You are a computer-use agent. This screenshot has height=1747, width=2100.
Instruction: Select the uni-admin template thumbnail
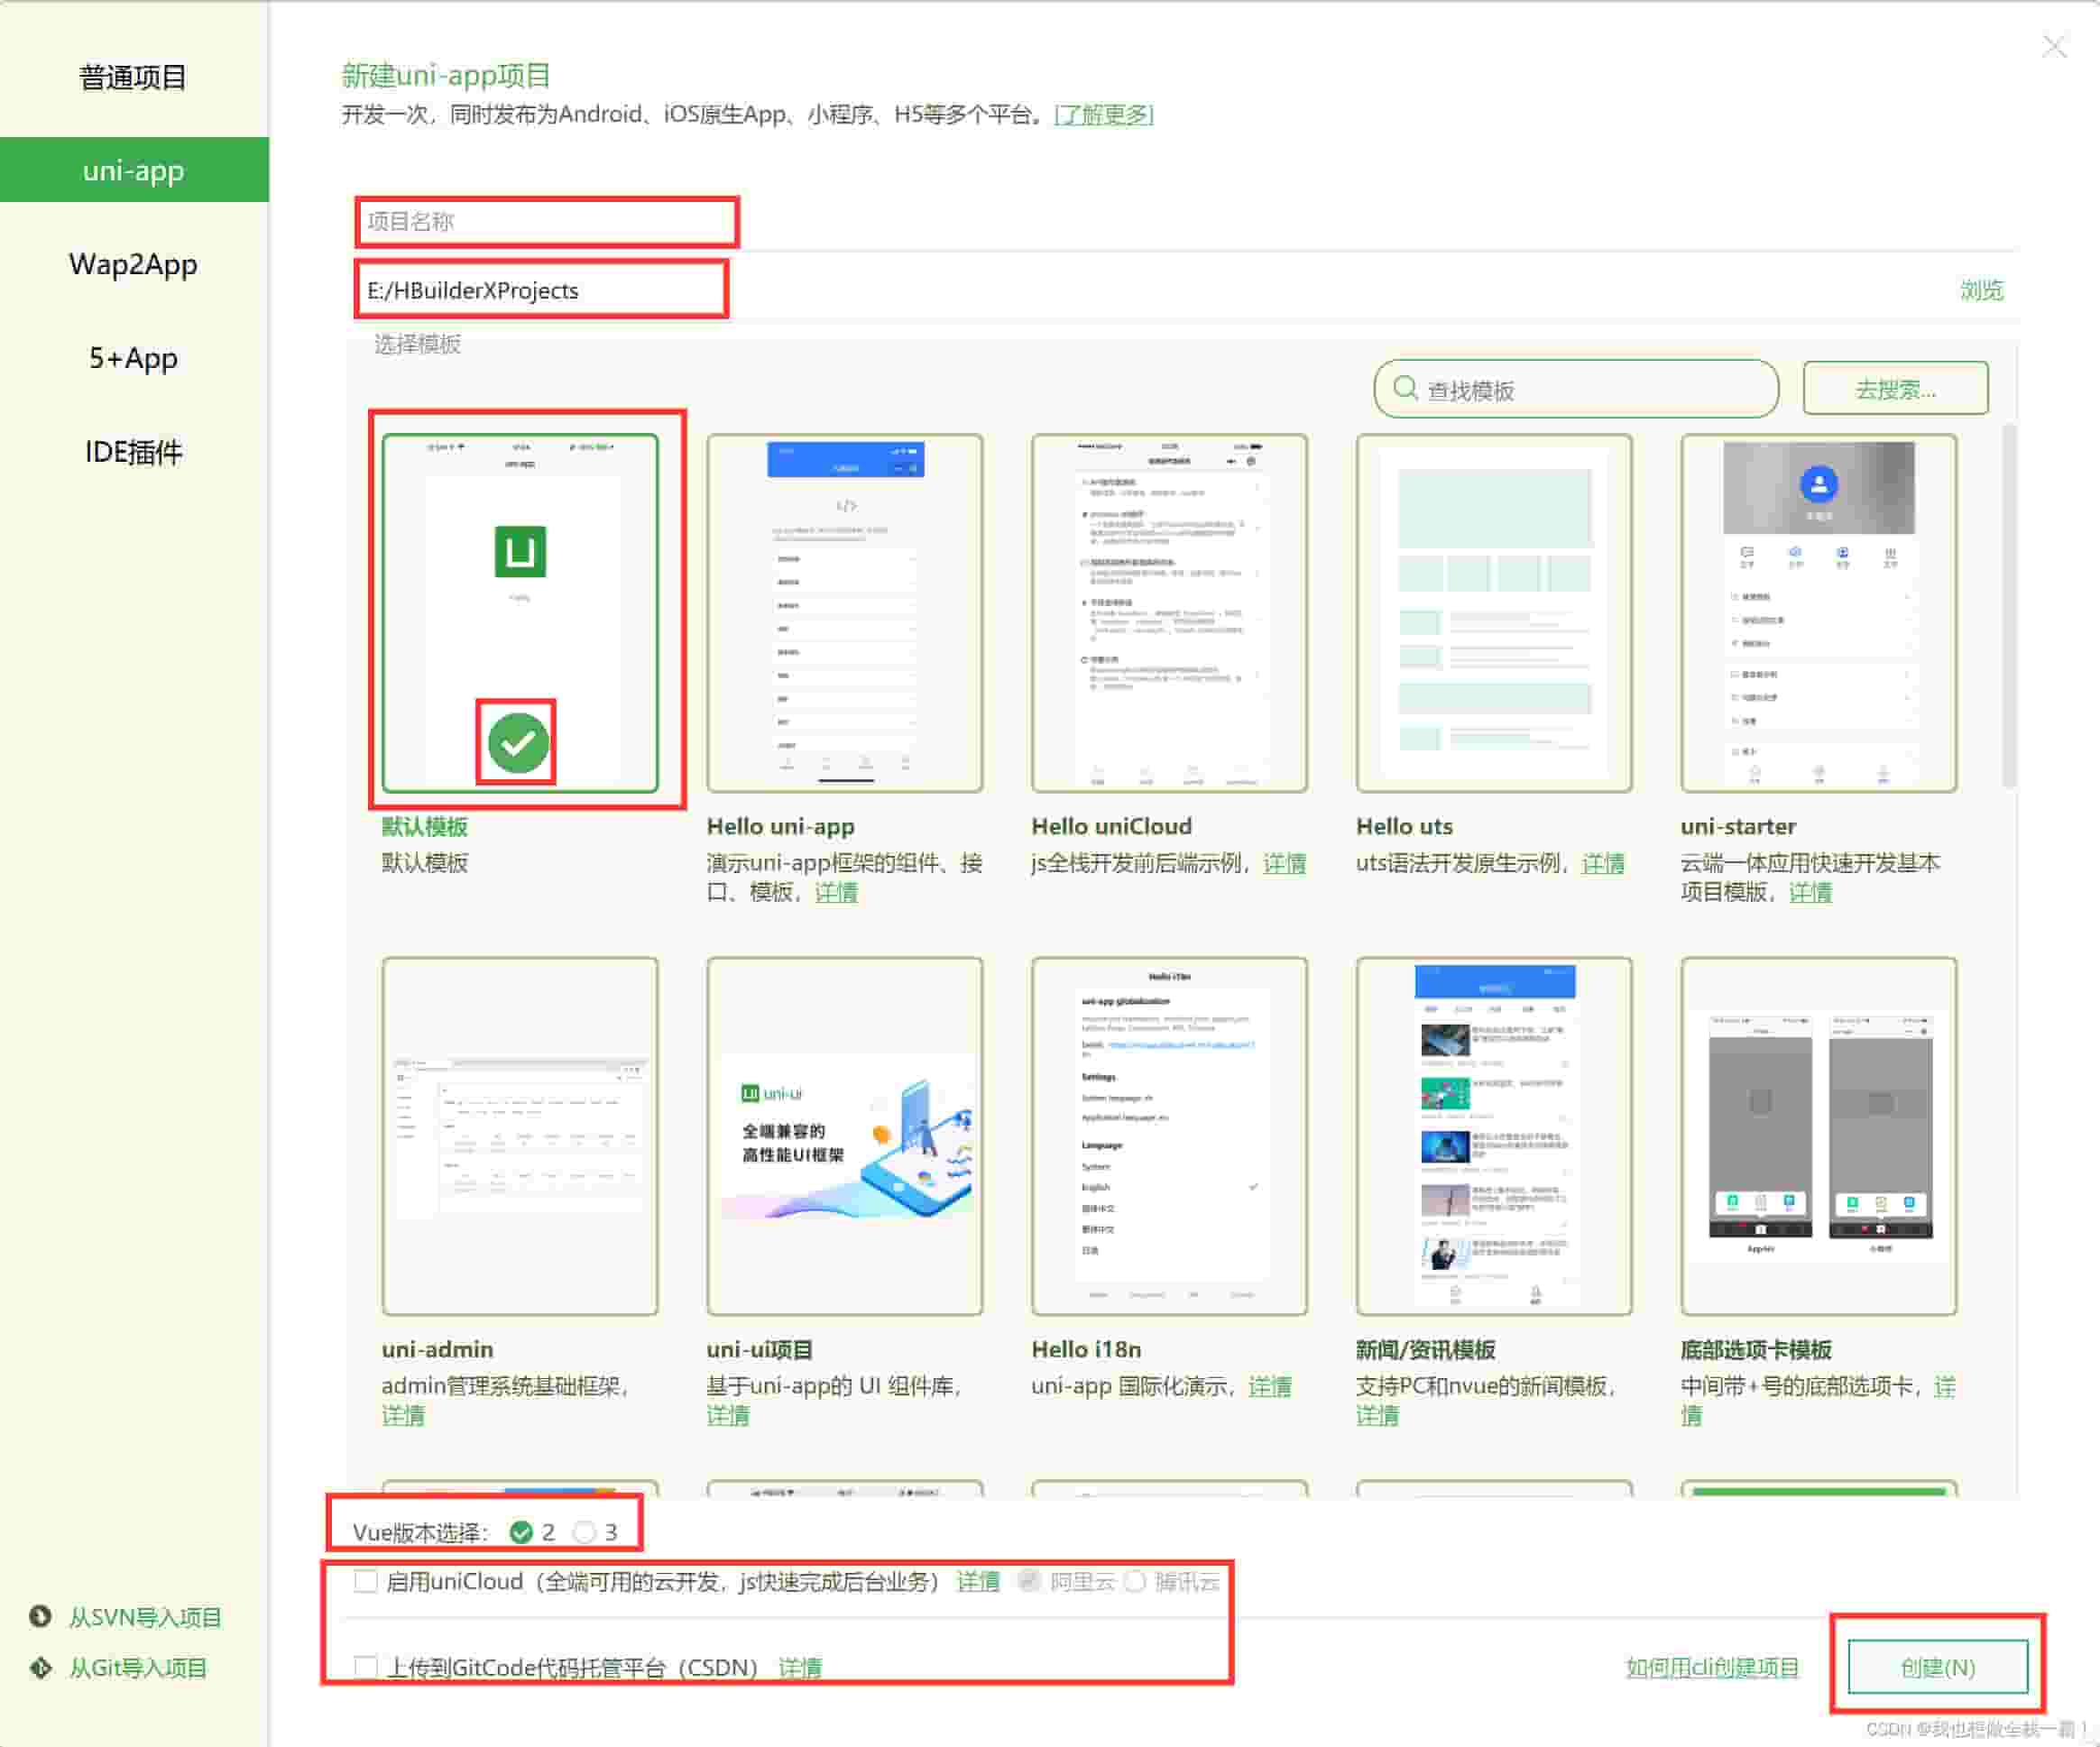[x=521, y=1130]
